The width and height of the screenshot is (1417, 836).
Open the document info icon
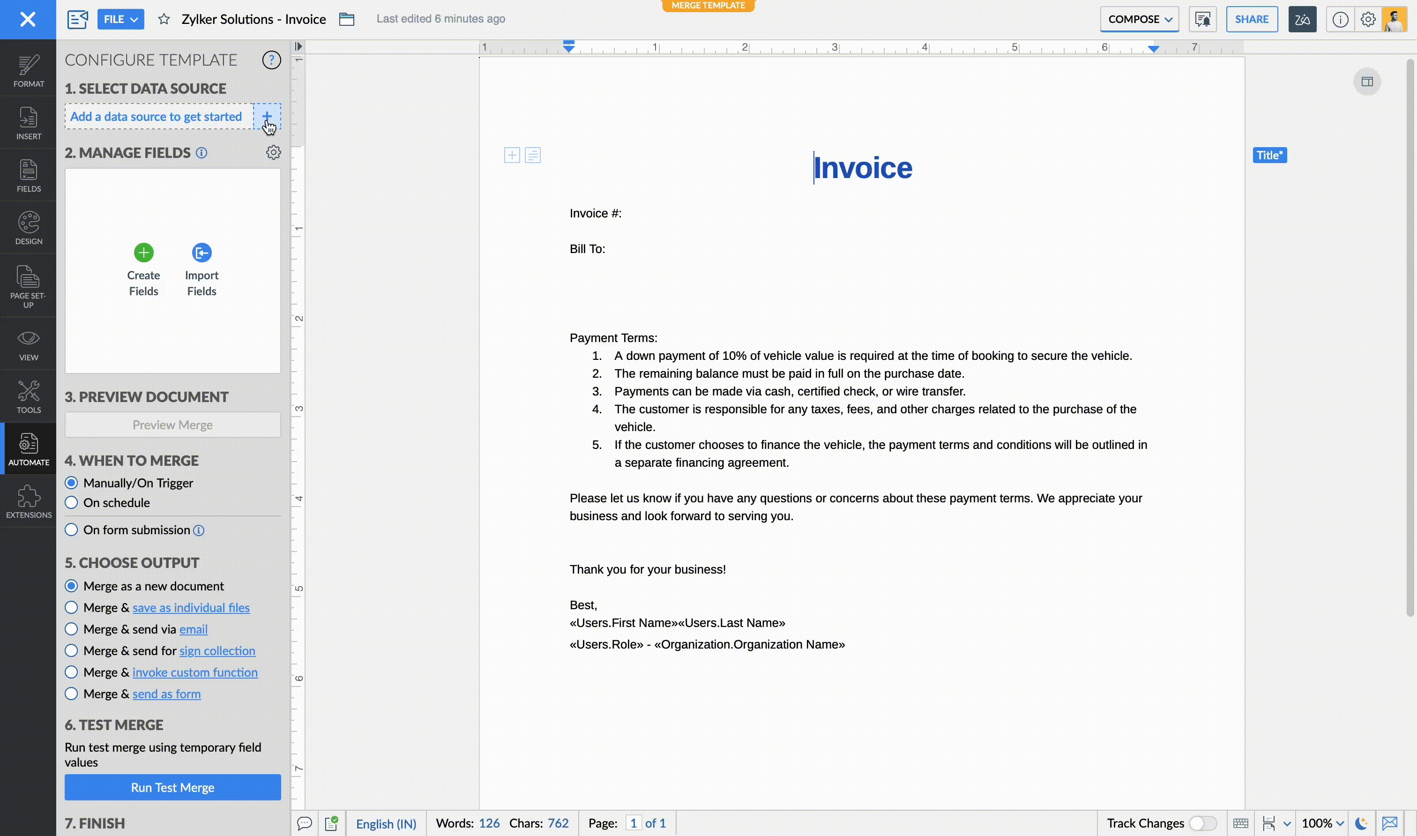1340,20
